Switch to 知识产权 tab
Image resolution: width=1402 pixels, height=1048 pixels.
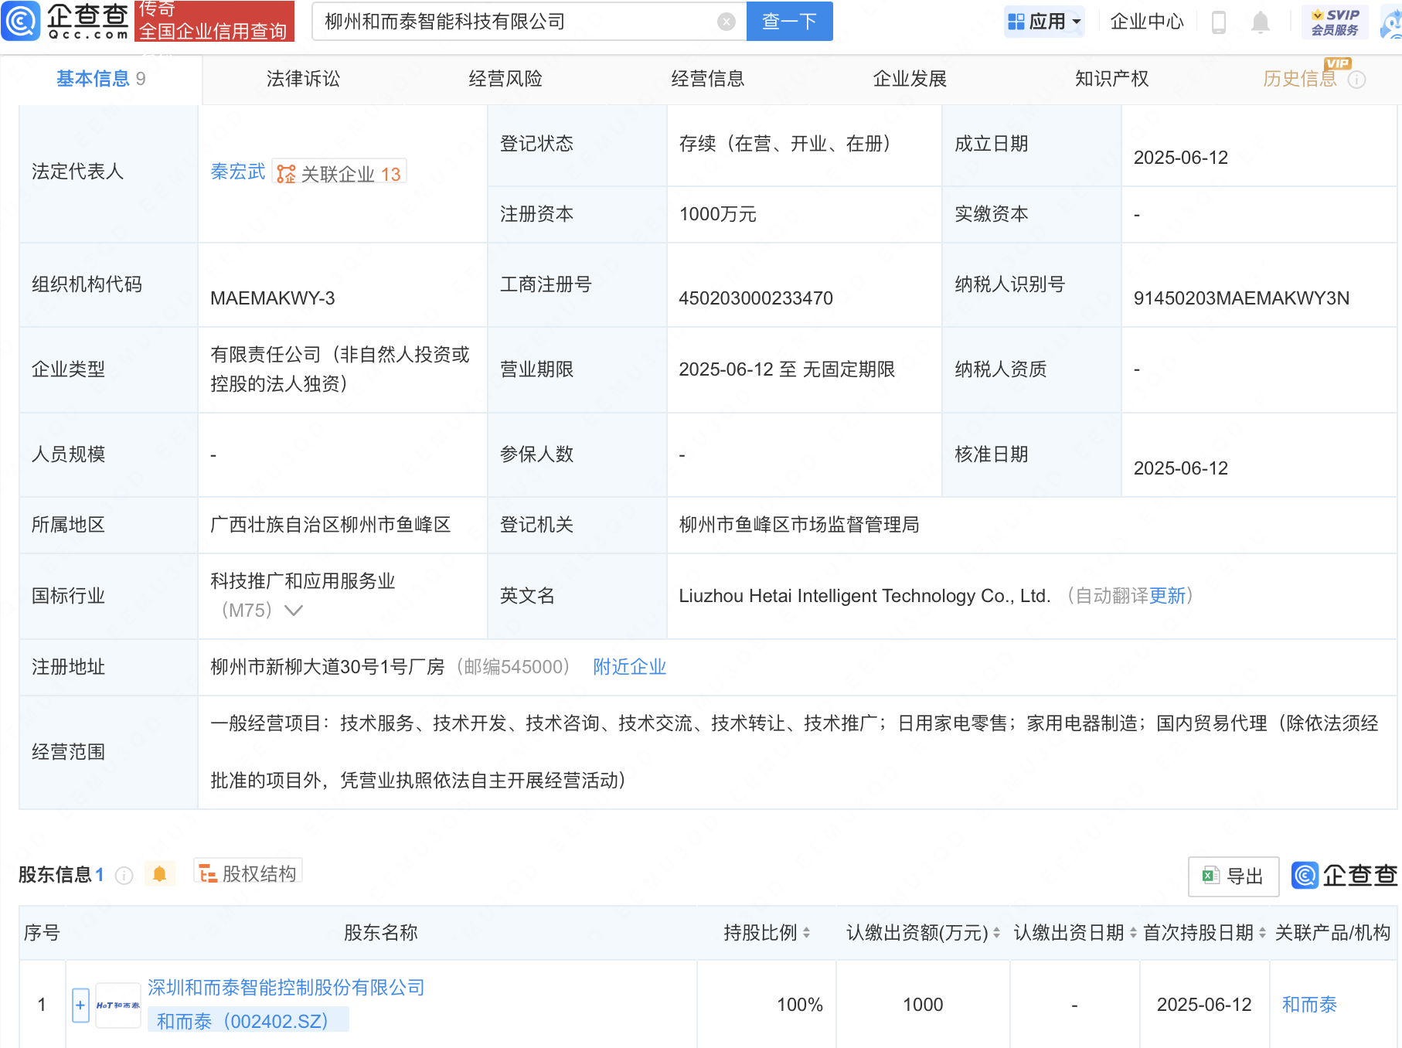(1111, 79)
